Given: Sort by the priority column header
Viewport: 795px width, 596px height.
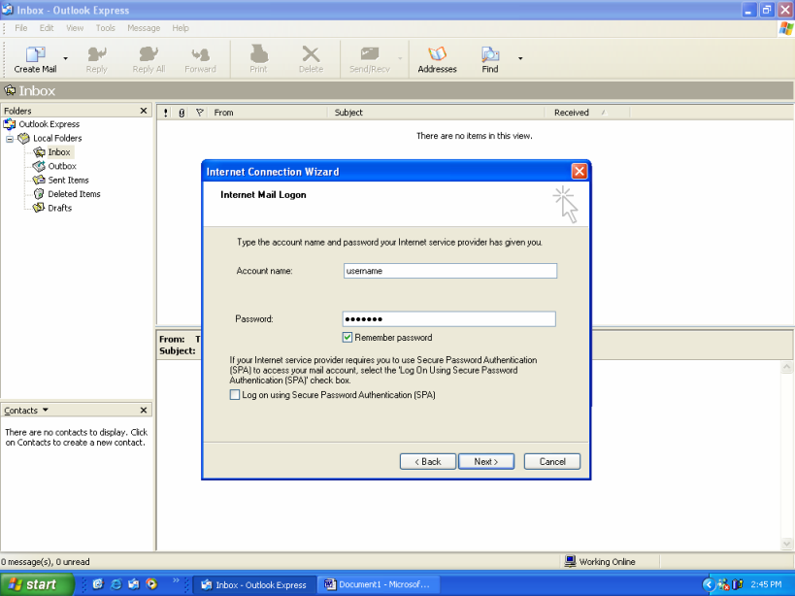Looking at the screenshot, I should click(x=166, y=113).
